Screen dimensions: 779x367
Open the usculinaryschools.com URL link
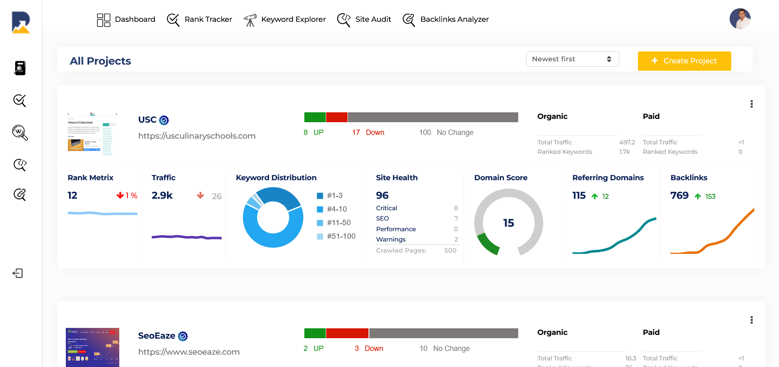click(197, 136)
